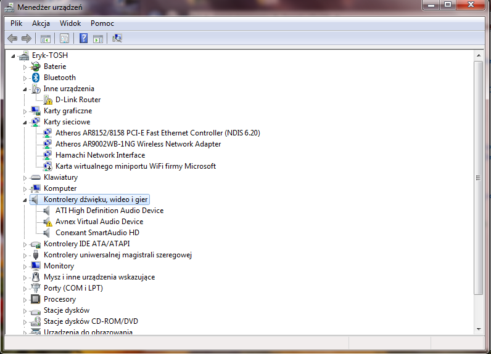Open the Pomoc menu
Image resolution: width=491 pixels, height=354 pixels.
point(102,23)
